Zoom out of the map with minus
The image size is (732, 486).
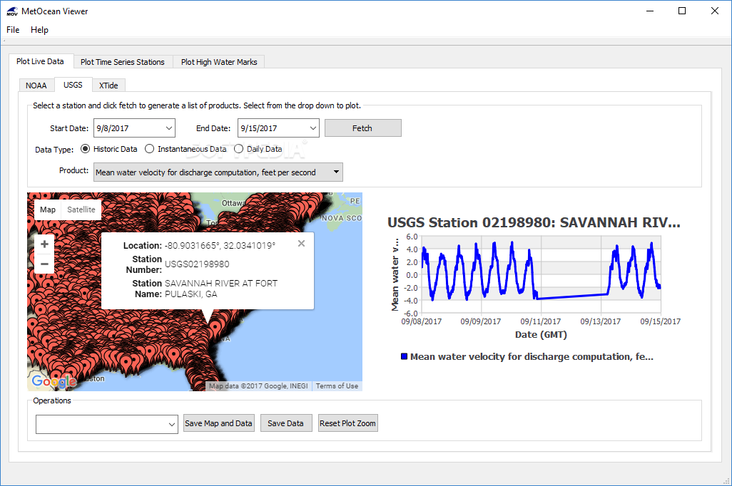44,264
